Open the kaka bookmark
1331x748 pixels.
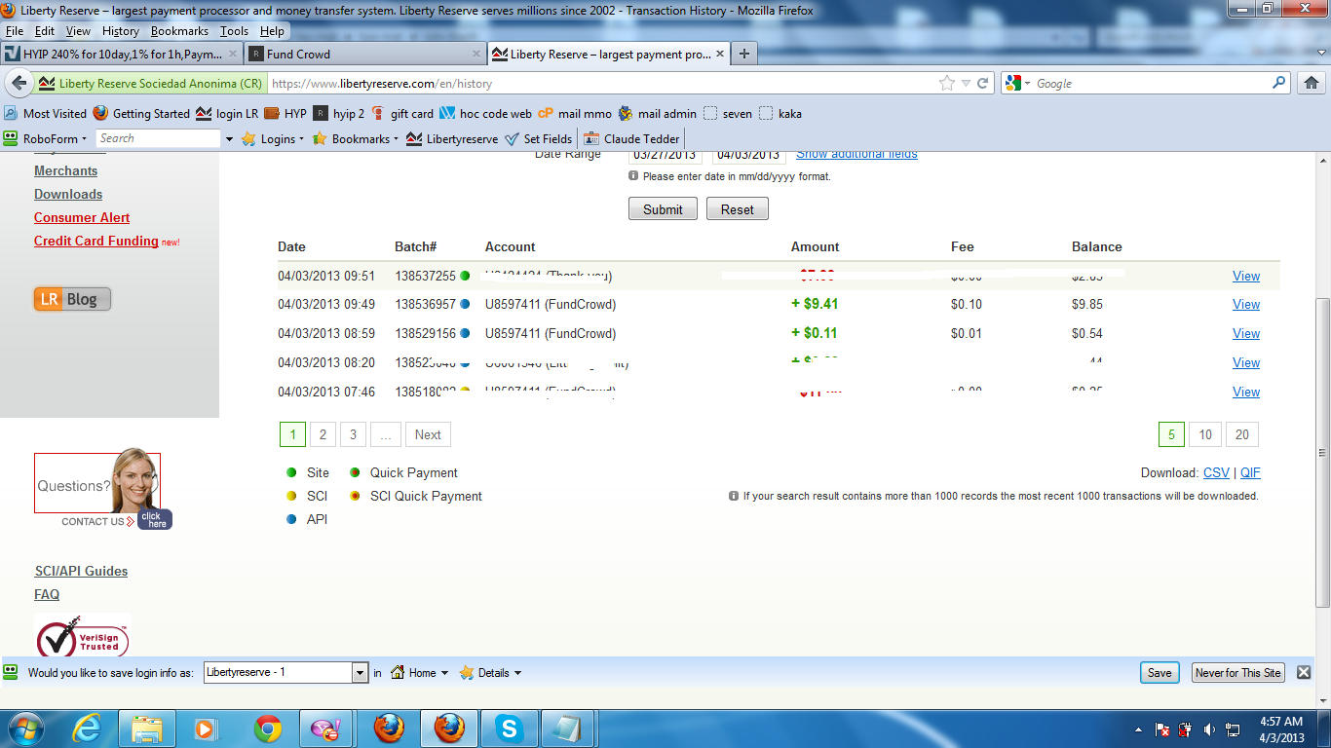(780, 114)
